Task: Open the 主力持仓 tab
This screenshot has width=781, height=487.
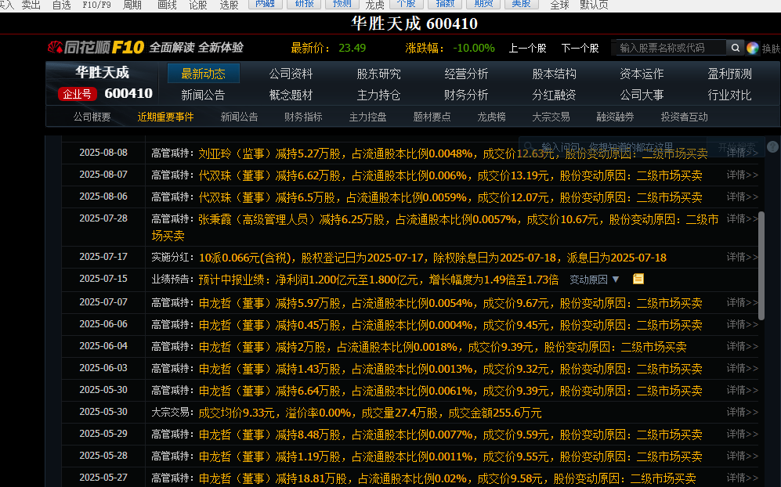Action: point(378,95)
